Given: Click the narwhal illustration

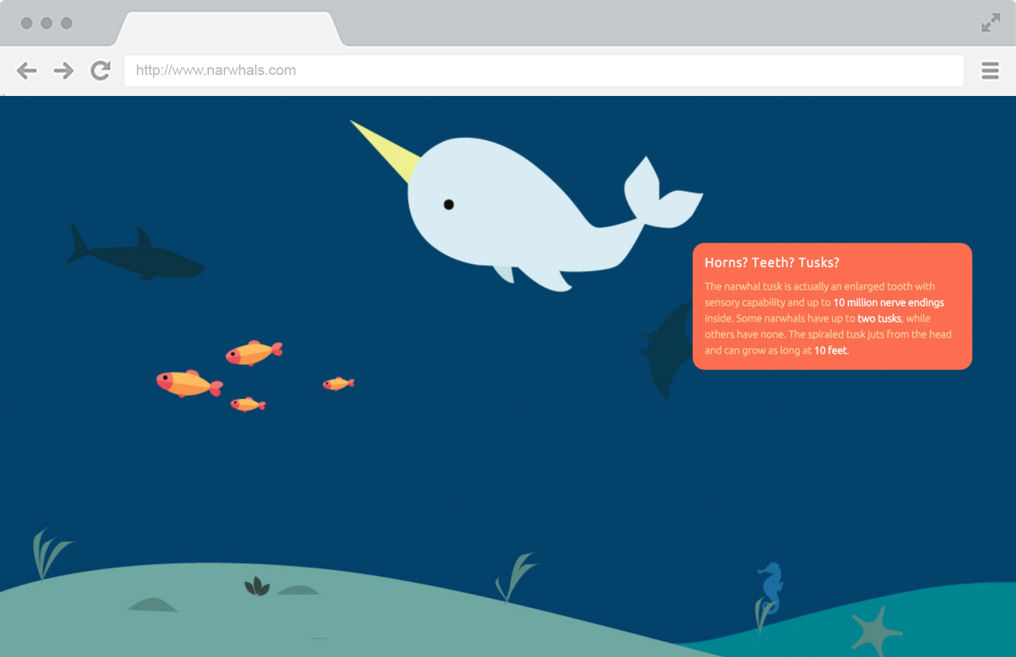Looking at the screenshot, I should [x=526, y=207].
